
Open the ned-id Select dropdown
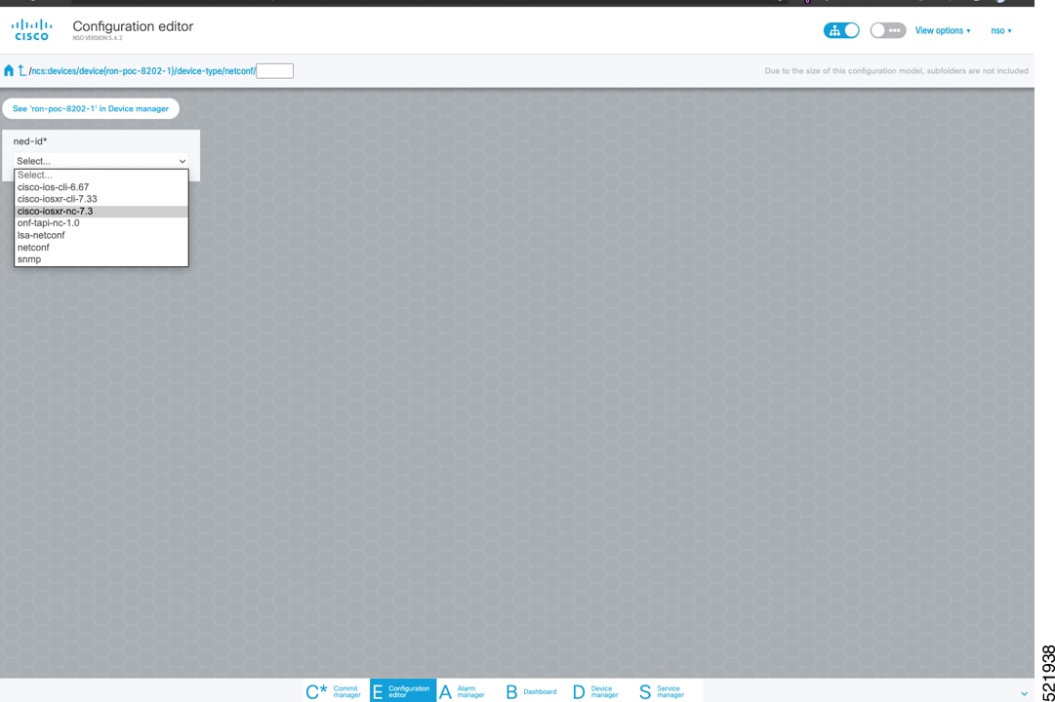[x=101, y=161]
